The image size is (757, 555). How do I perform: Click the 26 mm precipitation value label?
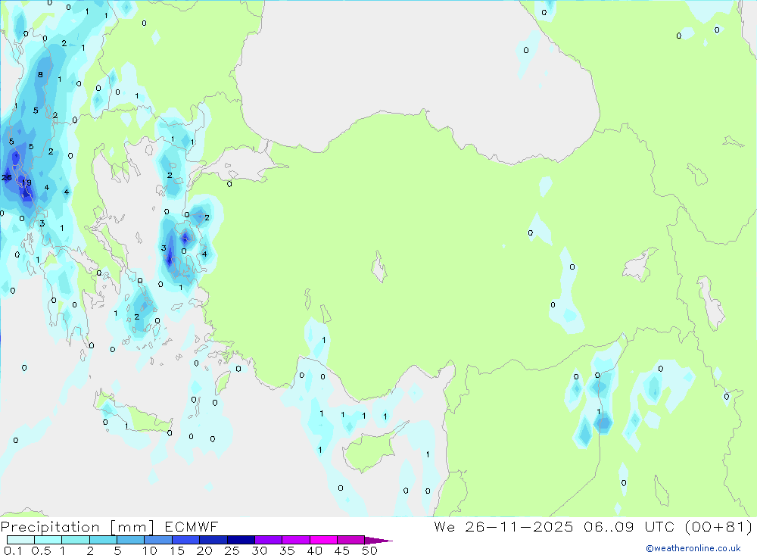coord(6,178)
